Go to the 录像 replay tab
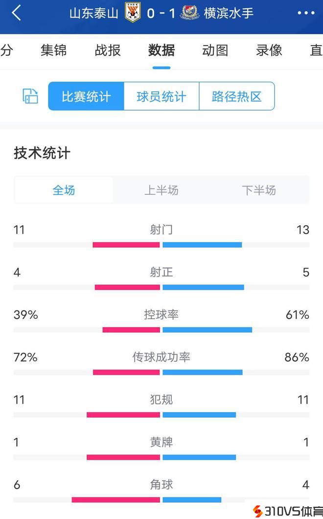The height and width of the screenshot is (519, 323). pyautogui.click(x=269, y=50)
